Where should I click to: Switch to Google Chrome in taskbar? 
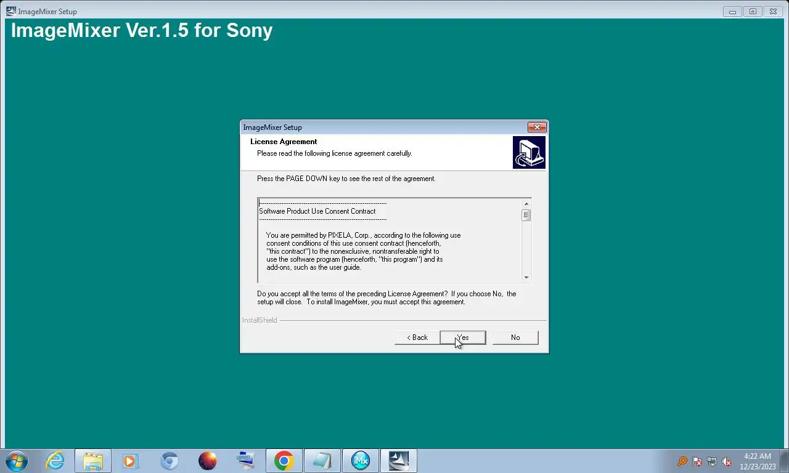(284, 461)
